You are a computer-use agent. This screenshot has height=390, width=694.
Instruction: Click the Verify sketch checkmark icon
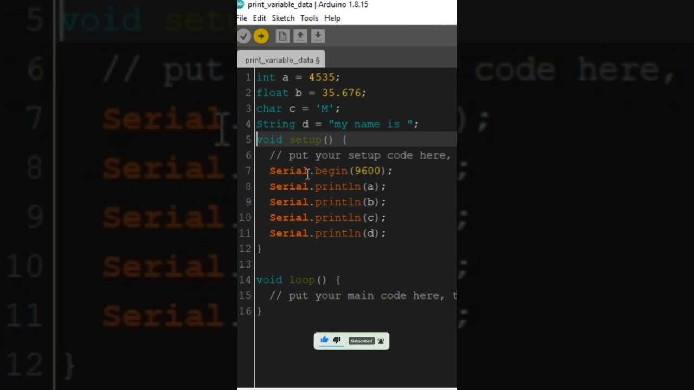[x=244, y=36]
